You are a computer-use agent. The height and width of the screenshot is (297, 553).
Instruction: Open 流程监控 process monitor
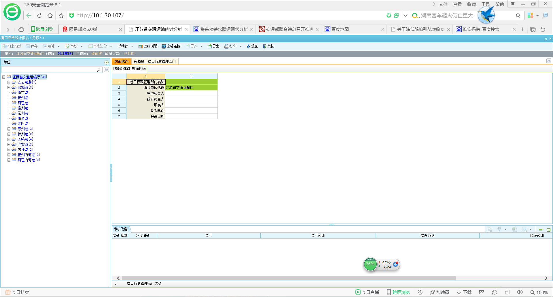pyautogui.click(x=164, y=46)
